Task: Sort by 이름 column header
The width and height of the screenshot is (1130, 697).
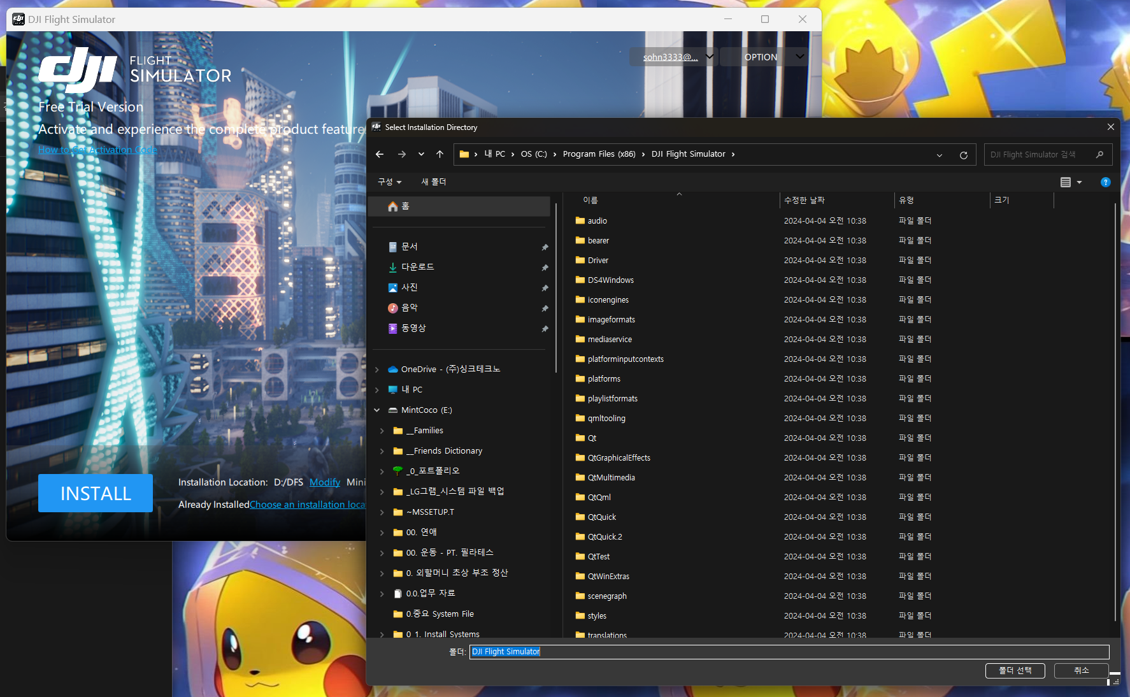Action: (x=590, y=200)
